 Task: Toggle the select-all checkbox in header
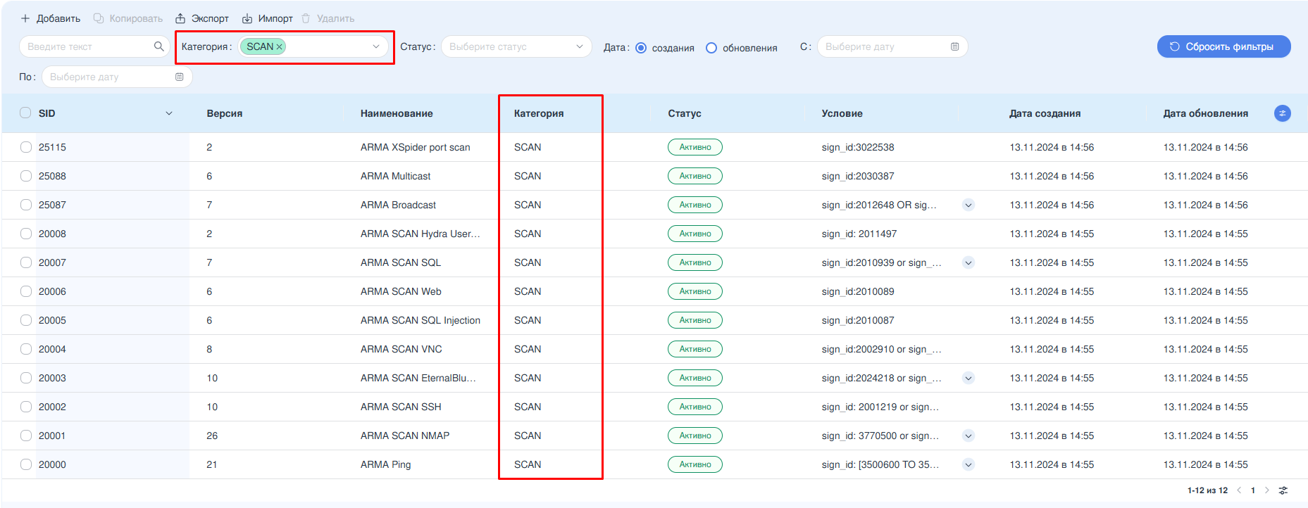pyautogui.click(x=25, y=113)
